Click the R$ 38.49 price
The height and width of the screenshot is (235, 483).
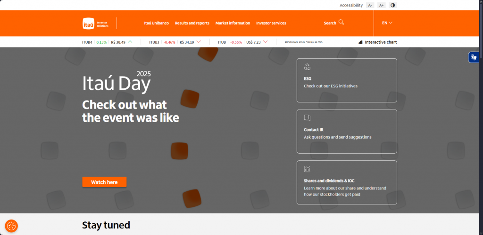[x=118, y=42]
